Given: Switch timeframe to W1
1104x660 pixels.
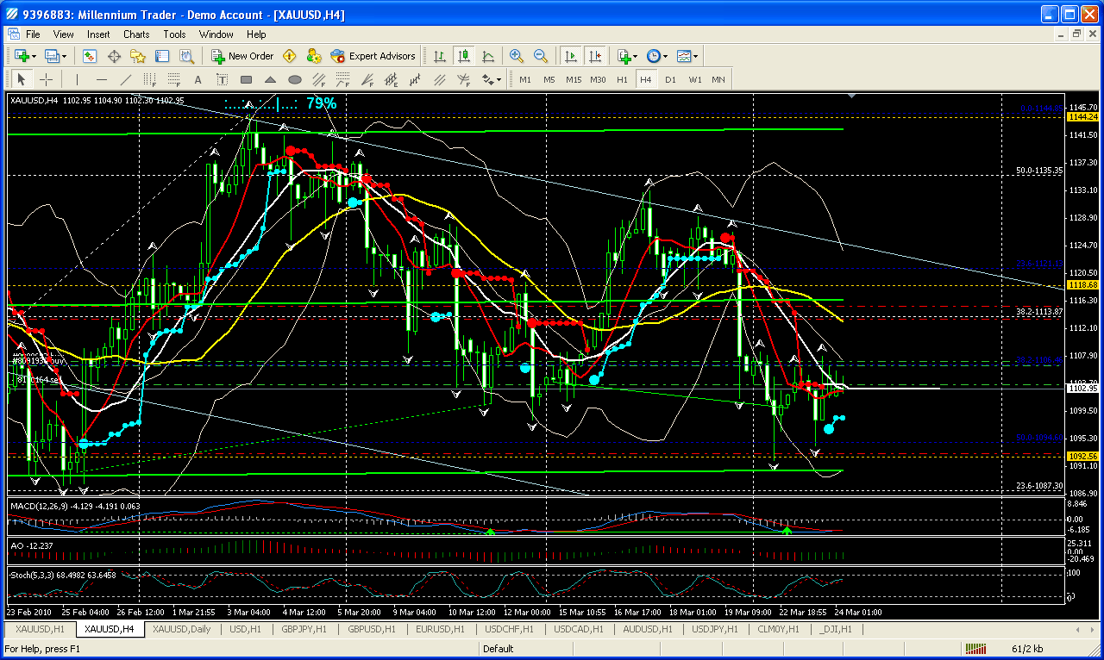Looking at the screenshot, I should [x=694, y=79].
